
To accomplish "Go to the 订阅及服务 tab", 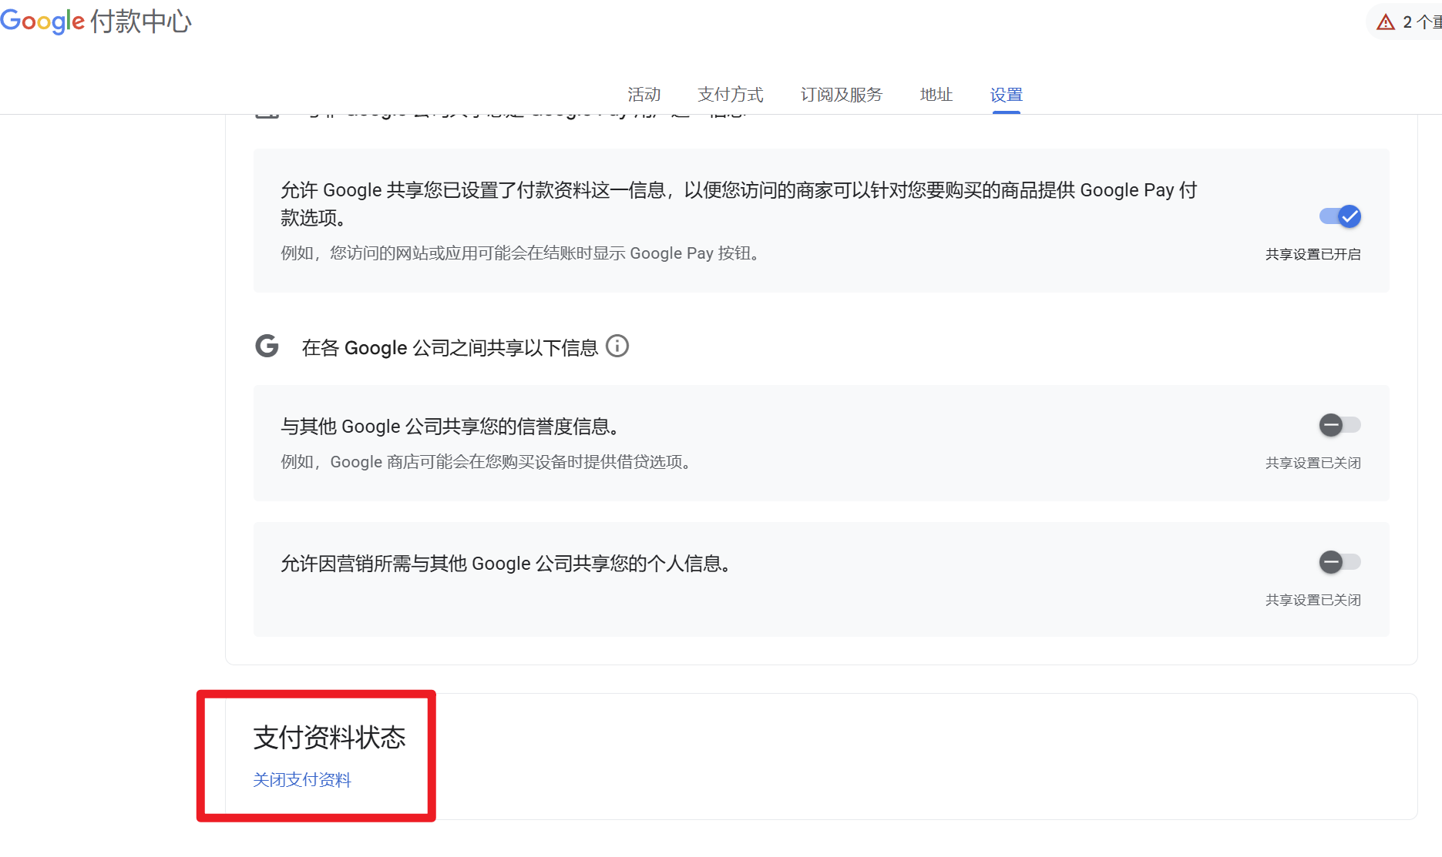I will (x=842, y=95).
